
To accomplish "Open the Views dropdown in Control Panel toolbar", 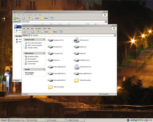I will coord(52,18).
